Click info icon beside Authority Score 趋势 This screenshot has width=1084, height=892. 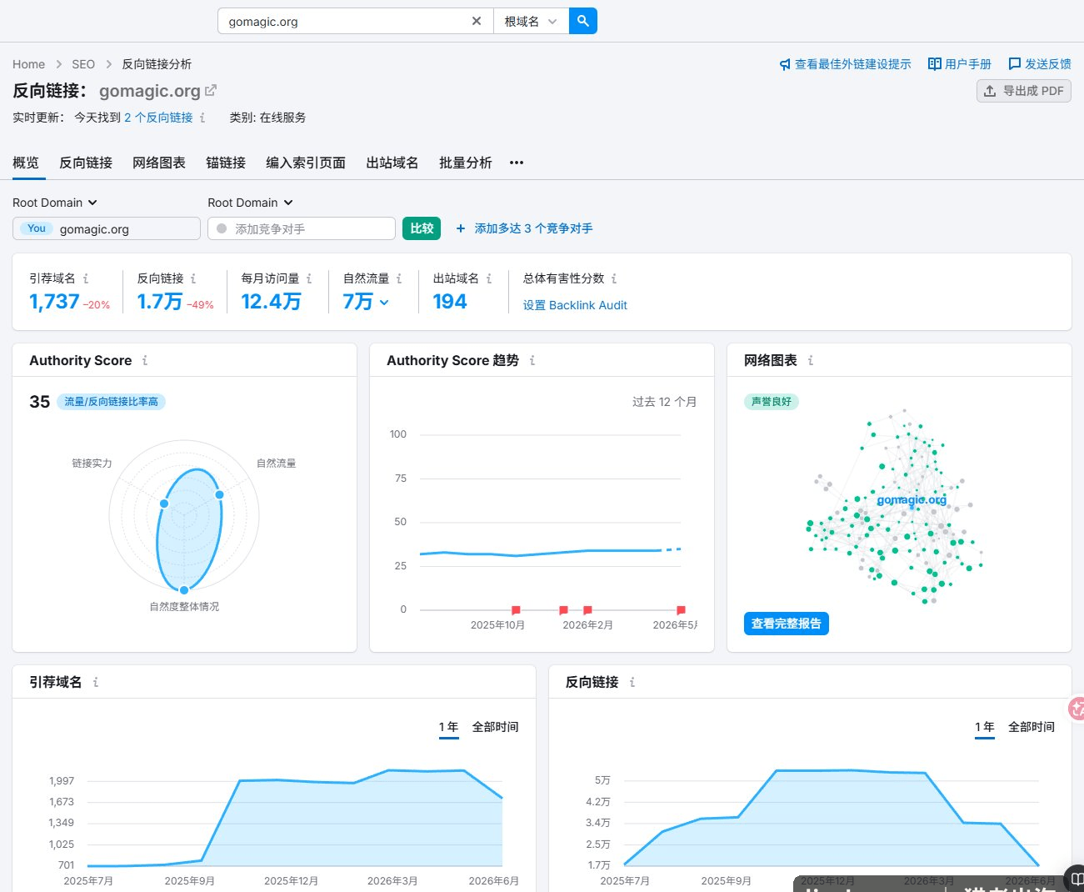(x=532, y=360)
